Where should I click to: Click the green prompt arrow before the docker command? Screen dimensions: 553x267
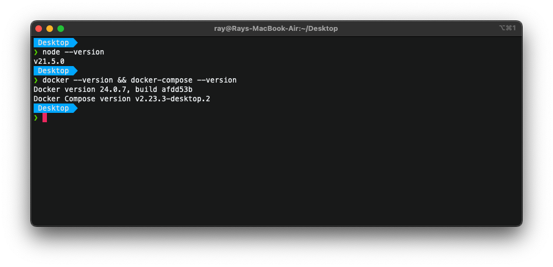pos(36,80)
